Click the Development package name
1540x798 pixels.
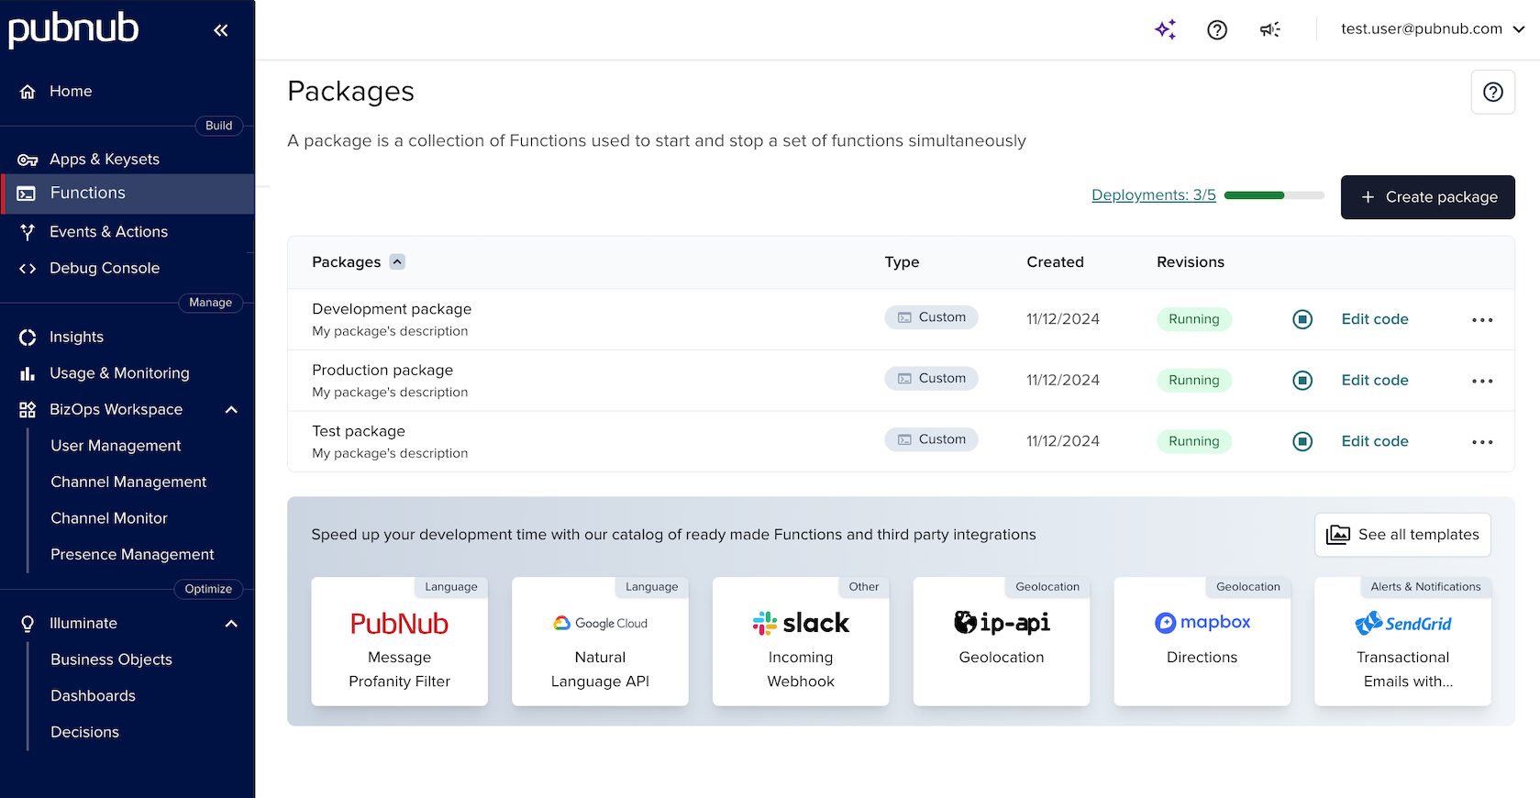pos(392,309)
